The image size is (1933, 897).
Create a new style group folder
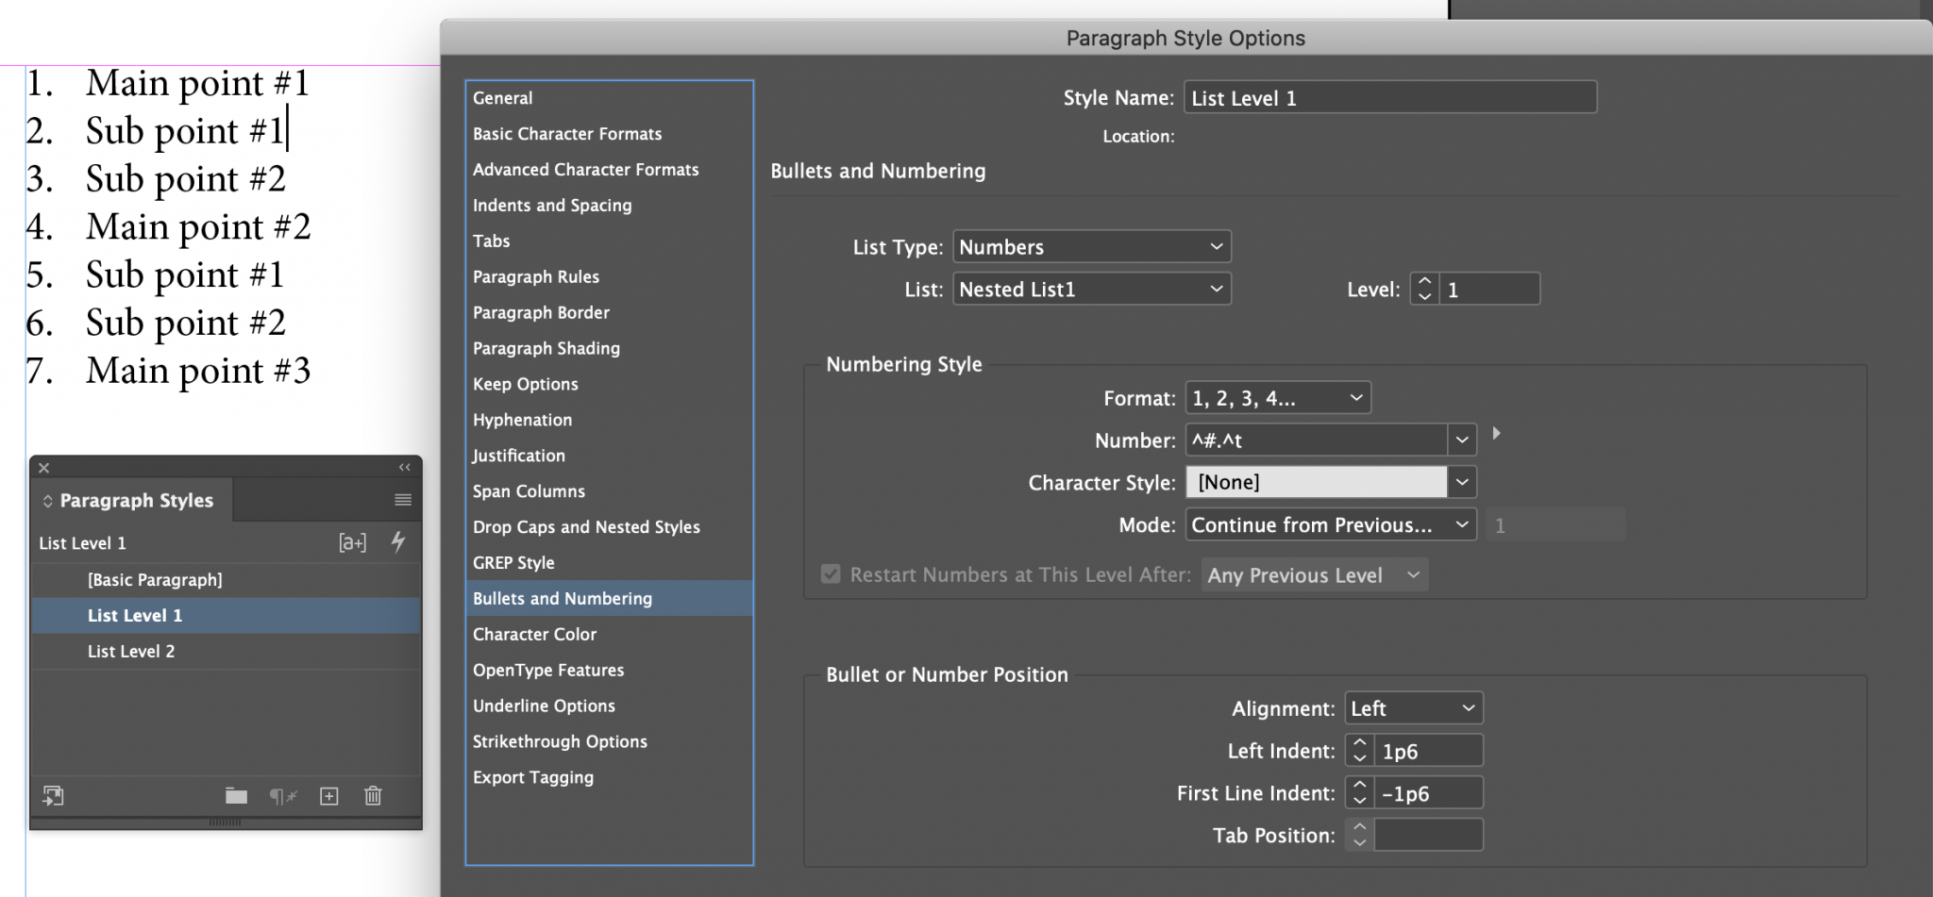(235, 795)
